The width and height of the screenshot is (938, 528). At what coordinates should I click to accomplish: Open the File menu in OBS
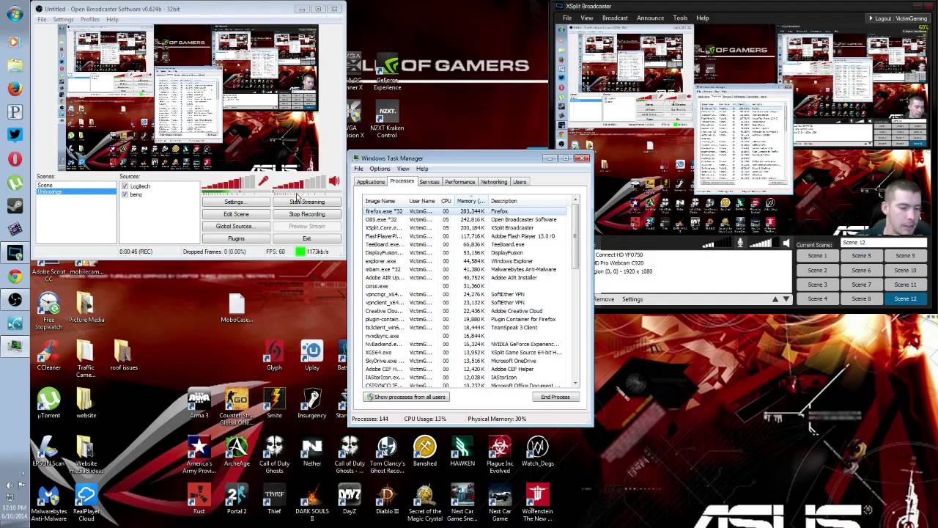coord(43,19)
